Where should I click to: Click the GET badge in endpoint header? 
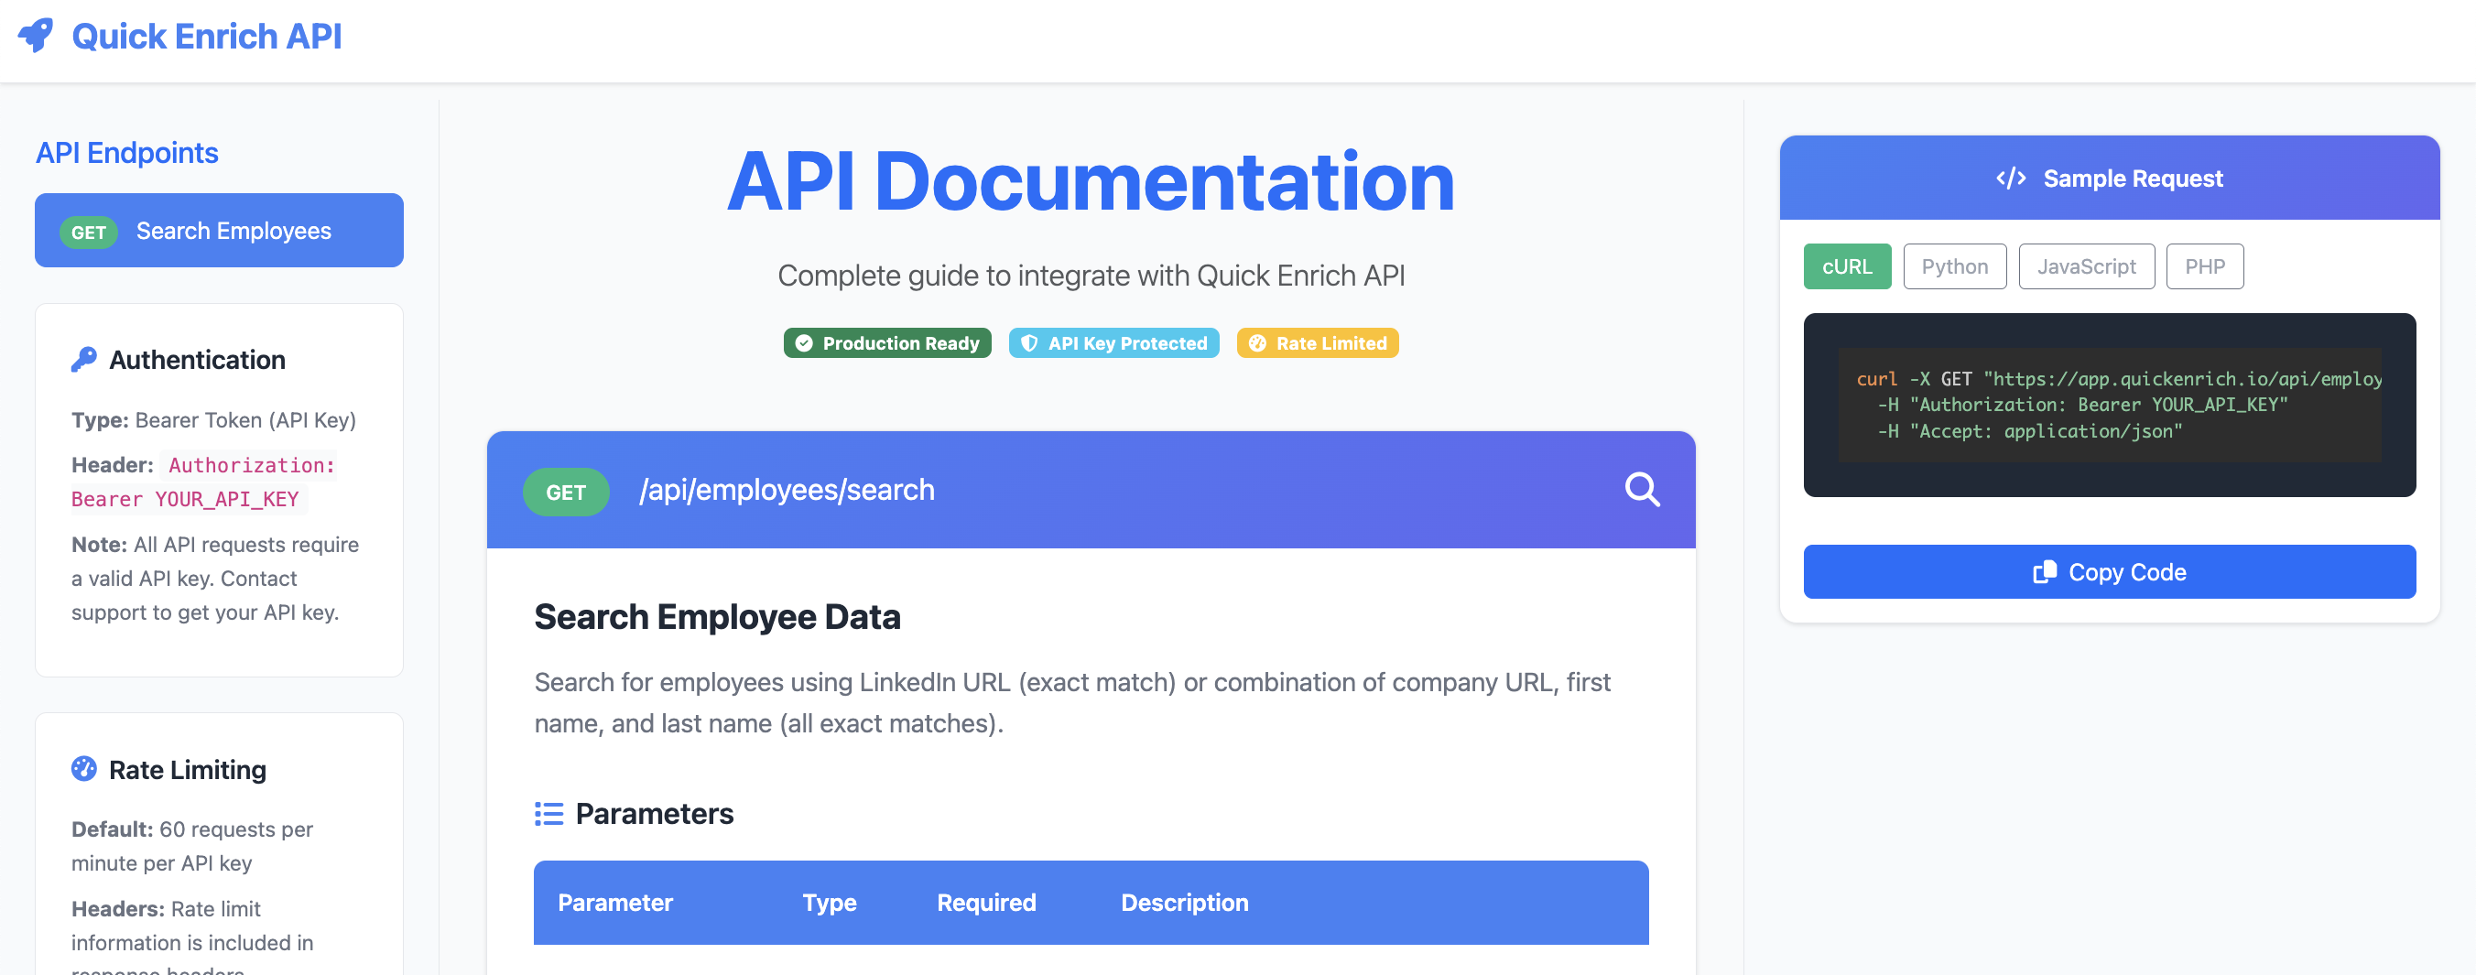click(565, 492)
